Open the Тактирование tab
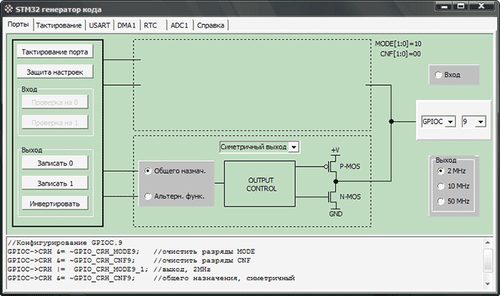This screenshot has height=296, width=500. pos(59,26)
